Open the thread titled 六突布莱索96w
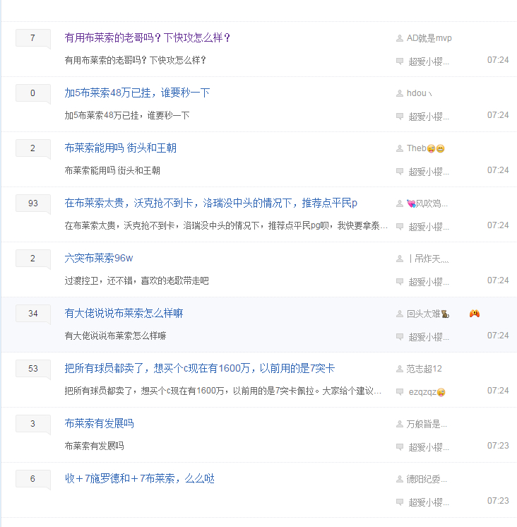This screenshot has width=517, height=527. (99, 258)
